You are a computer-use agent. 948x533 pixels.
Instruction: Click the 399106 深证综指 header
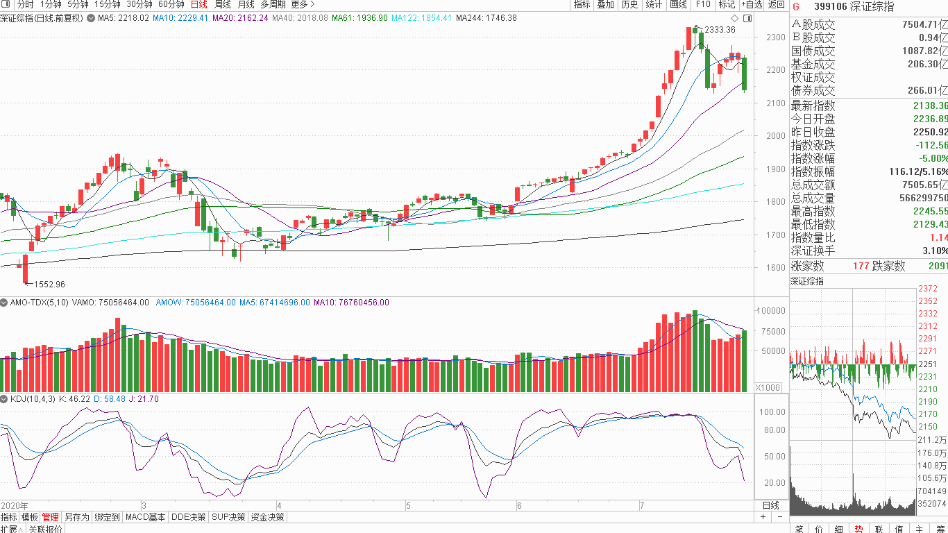point(854,6)
